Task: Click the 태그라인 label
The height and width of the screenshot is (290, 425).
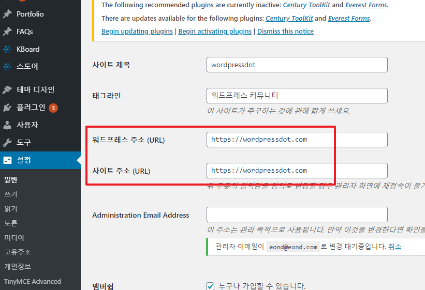Action: coord(106,96)
